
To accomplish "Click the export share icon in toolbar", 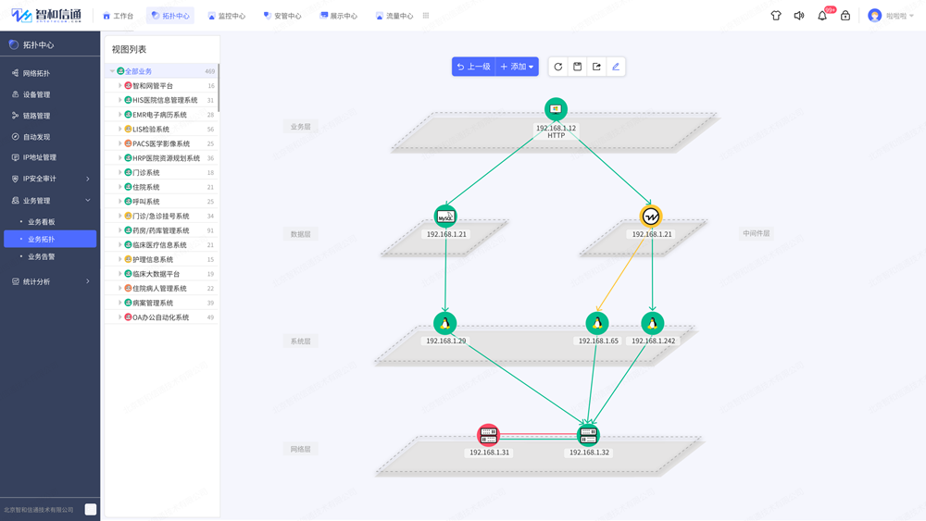I will 596,67.
